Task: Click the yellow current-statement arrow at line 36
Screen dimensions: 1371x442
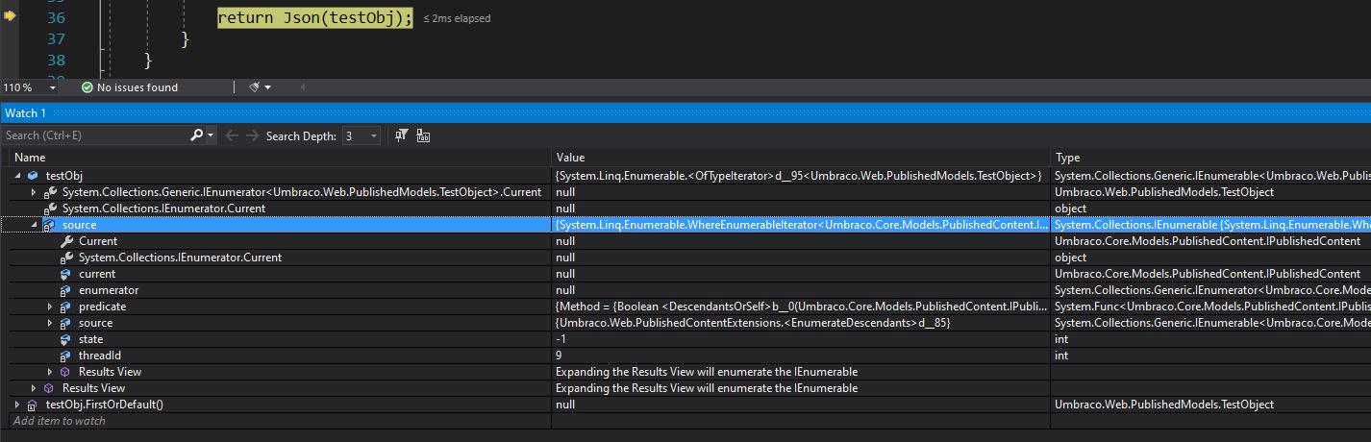Action: 11,17
